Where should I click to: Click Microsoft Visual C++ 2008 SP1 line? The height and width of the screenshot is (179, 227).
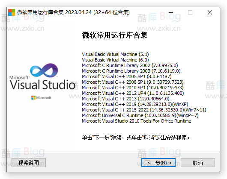(133, 82)
